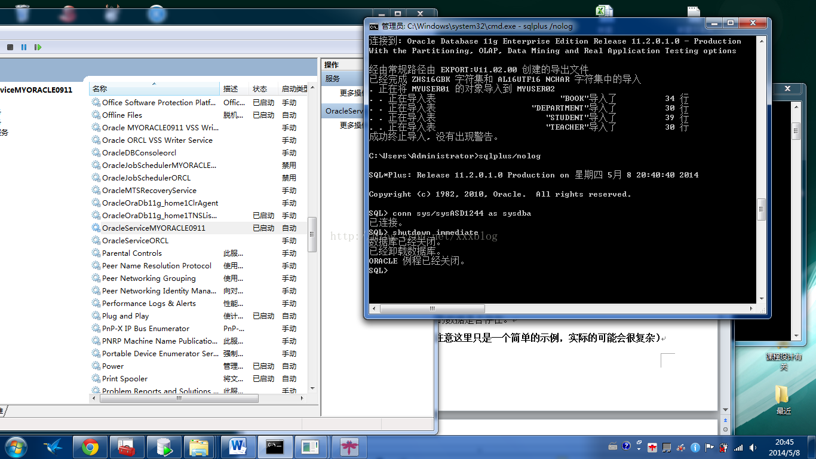This screenshot has height=459, width=816.
Task: Select OracleServiceMYORACLE0911 service row
Action: tap(198, 228)
